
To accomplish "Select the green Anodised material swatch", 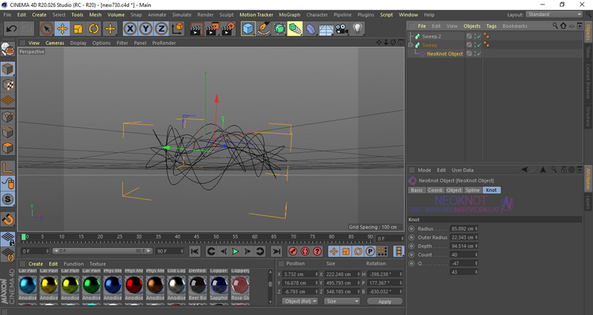I will pyautogui.click(x=92, y=285).
